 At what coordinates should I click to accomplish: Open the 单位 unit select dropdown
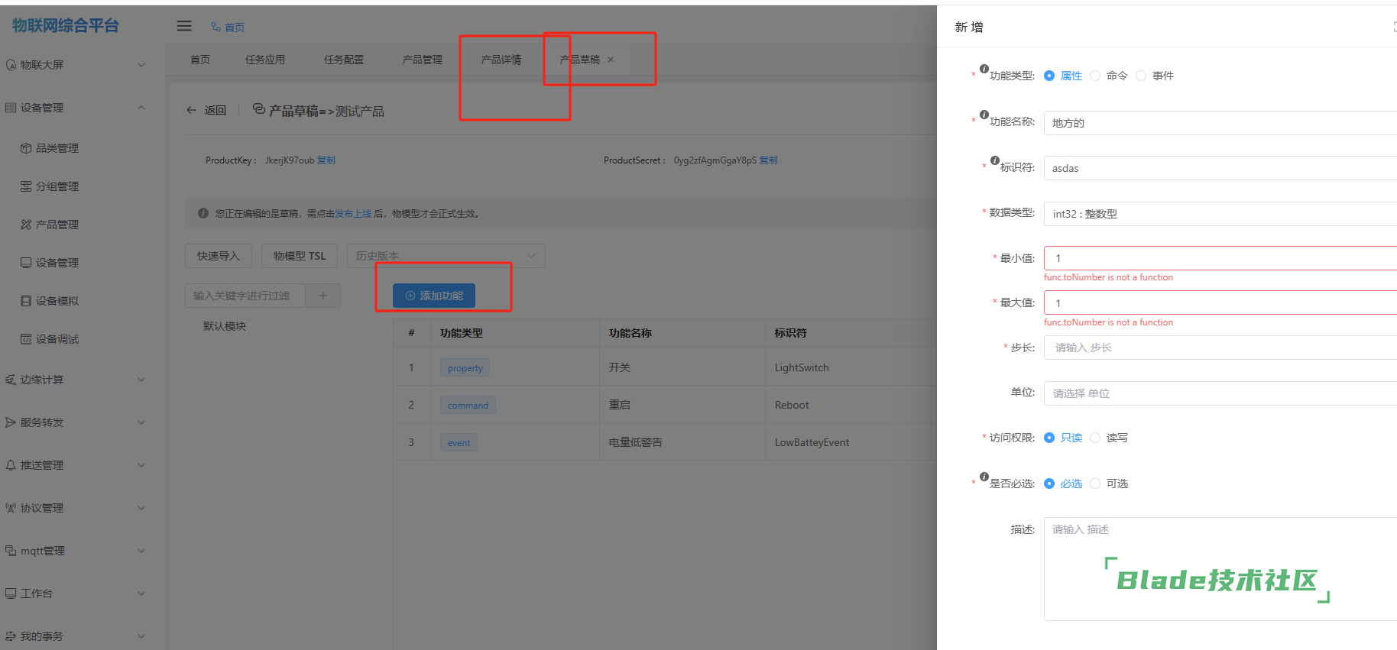coord(1220,393)
